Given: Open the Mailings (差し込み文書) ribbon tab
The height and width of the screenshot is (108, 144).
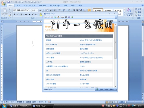Looking at the screenshot, I should point(55,5).
